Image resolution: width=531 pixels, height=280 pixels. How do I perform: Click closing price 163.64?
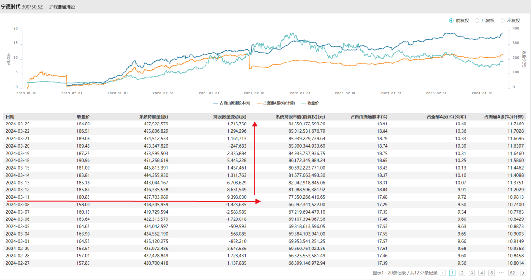tap(83, 219)
